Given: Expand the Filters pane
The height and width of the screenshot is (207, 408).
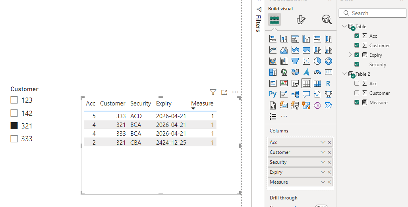Looking at the screenshot, I should pyautogui.click(x=258, y=19).
